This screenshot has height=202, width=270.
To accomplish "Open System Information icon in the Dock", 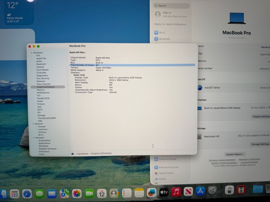I will (229, 190).
